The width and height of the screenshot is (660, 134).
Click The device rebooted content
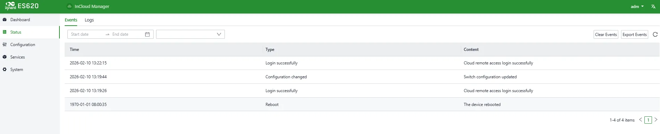[482, 105]
